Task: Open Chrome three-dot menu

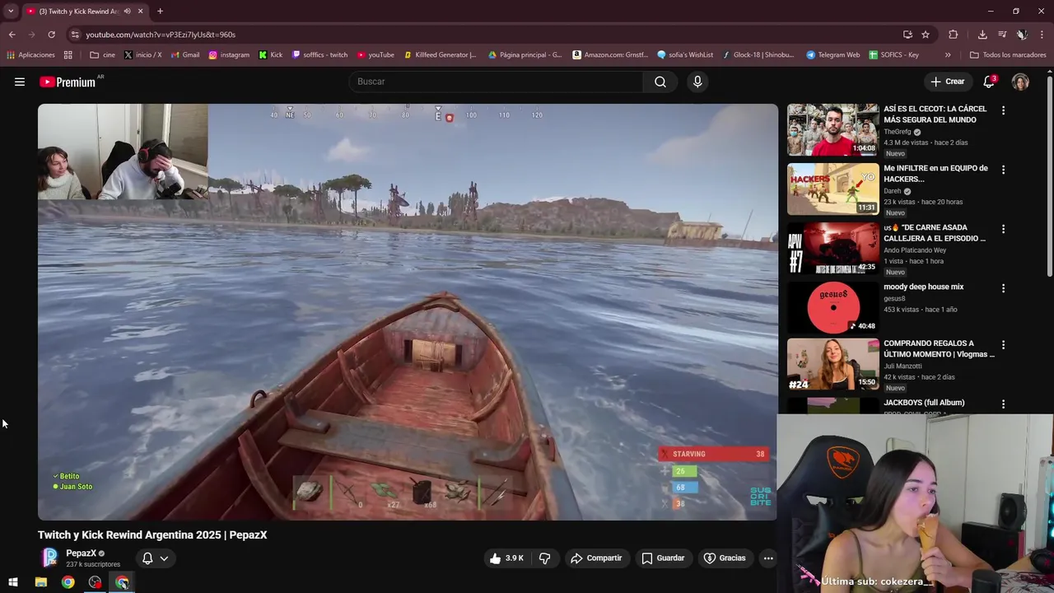Action: 1042,35
